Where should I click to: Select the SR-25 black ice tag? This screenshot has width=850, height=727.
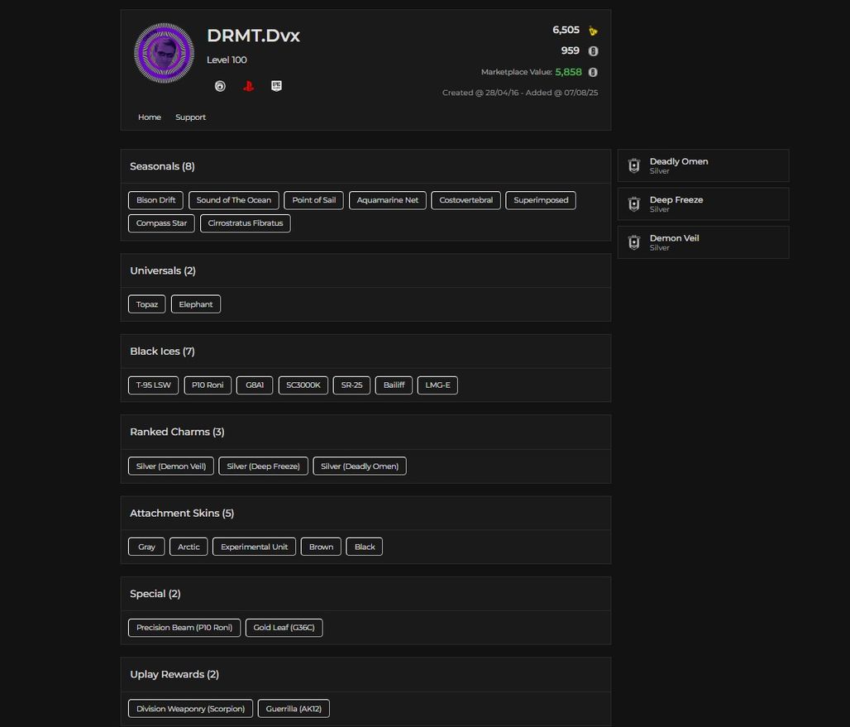click(x=351, y=385)
